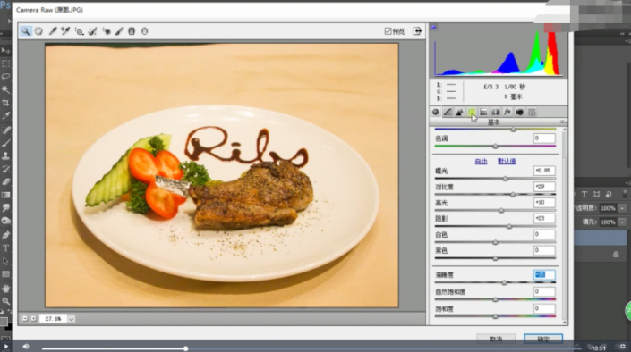
Task: Select the White Balance eyedropper tool
Action: point(53,31)
